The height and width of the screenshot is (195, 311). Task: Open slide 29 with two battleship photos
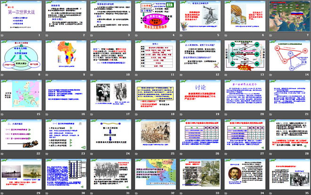coord(22,174)
